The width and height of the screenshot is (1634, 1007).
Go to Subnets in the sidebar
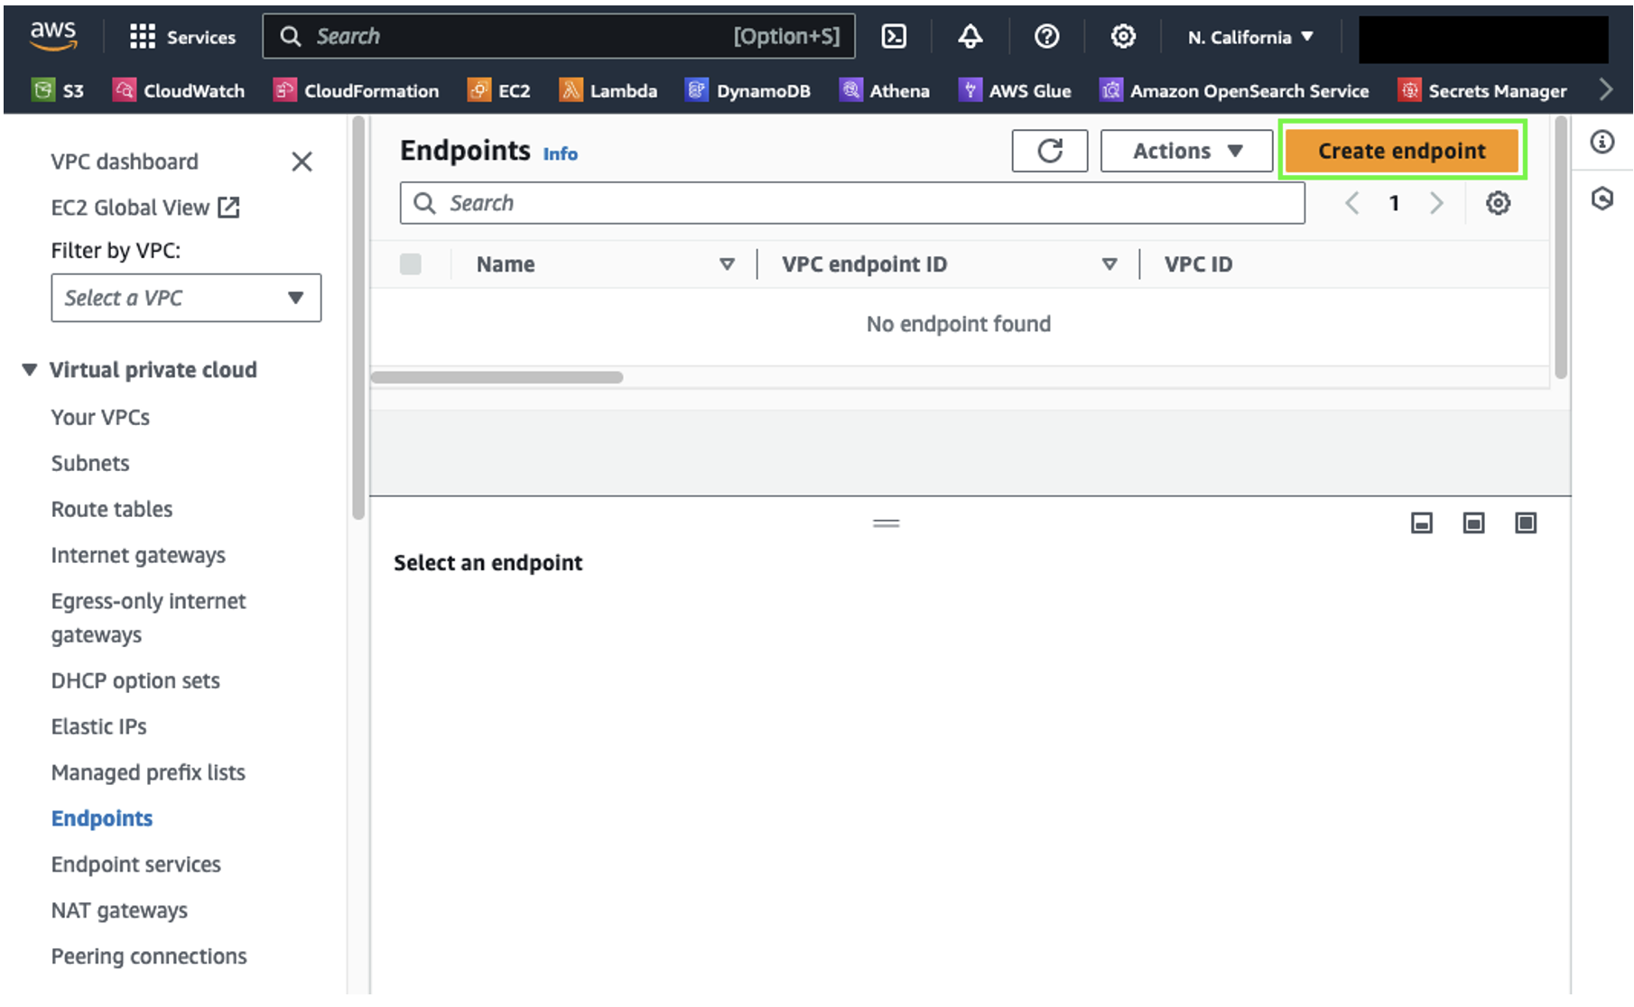tap(90, 463)
